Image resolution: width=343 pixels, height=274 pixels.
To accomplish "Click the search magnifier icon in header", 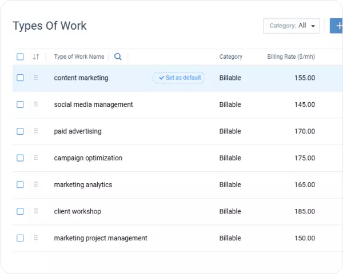I will click(118, 57).
